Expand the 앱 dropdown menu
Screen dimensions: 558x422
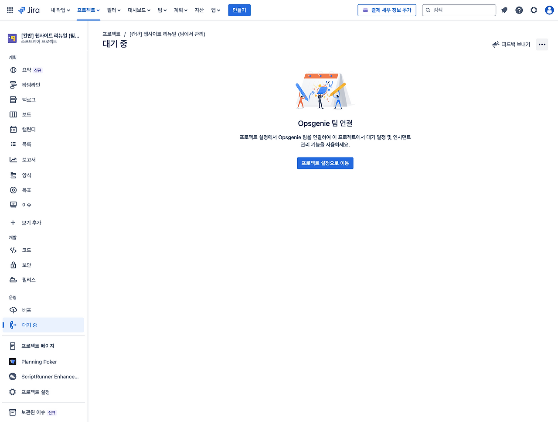pyautogui.click(x=216, y=10)
